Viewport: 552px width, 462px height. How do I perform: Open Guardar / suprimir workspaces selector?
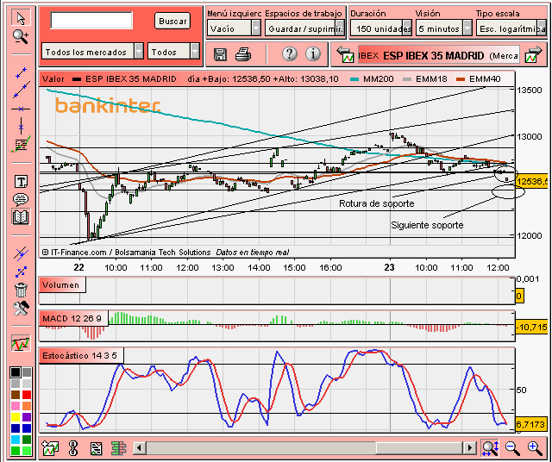tap(304, 28)
